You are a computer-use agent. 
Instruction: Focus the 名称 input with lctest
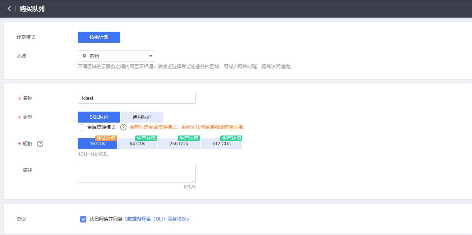[x=137, y=98]
